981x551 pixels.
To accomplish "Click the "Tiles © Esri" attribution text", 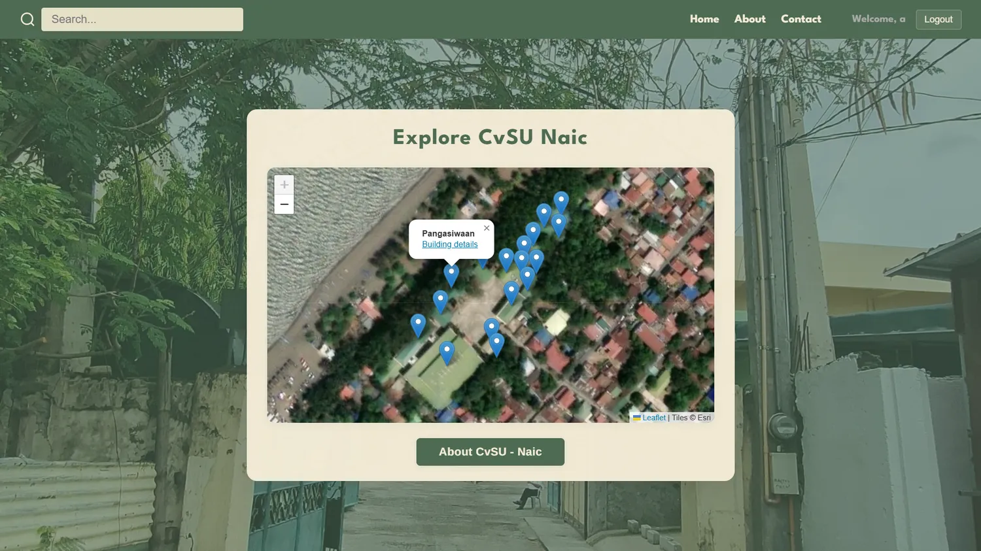I will 691,418.
